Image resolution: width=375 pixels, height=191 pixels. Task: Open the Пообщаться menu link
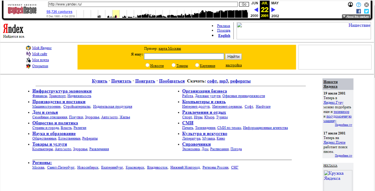[172, 81]
